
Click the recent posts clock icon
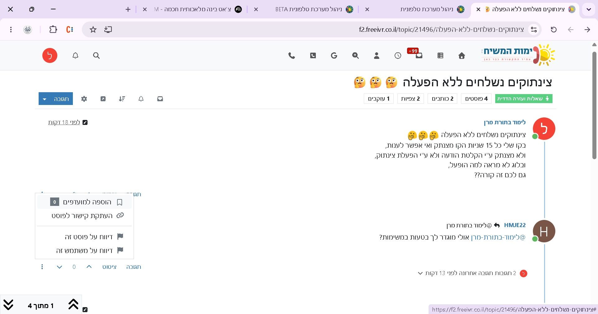(398, 56)
